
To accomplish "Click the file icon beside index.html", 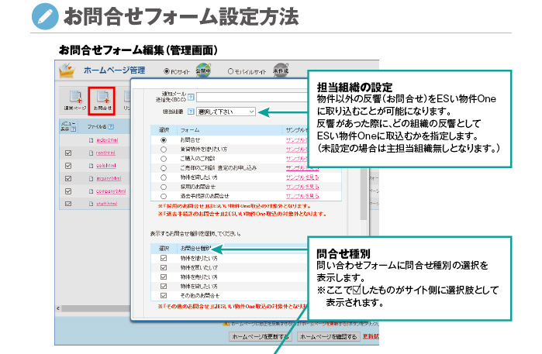I will (91, 140).
